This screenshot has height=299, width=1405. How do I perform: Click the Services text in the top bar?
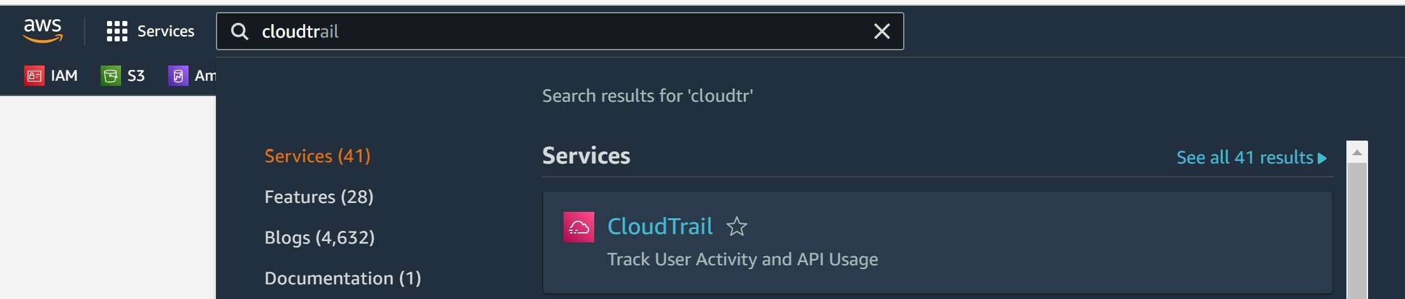(166, 31)
